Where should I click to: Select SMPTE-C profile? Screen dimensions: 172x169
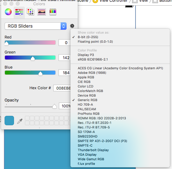pyautogui.click(x=120, y=146)
